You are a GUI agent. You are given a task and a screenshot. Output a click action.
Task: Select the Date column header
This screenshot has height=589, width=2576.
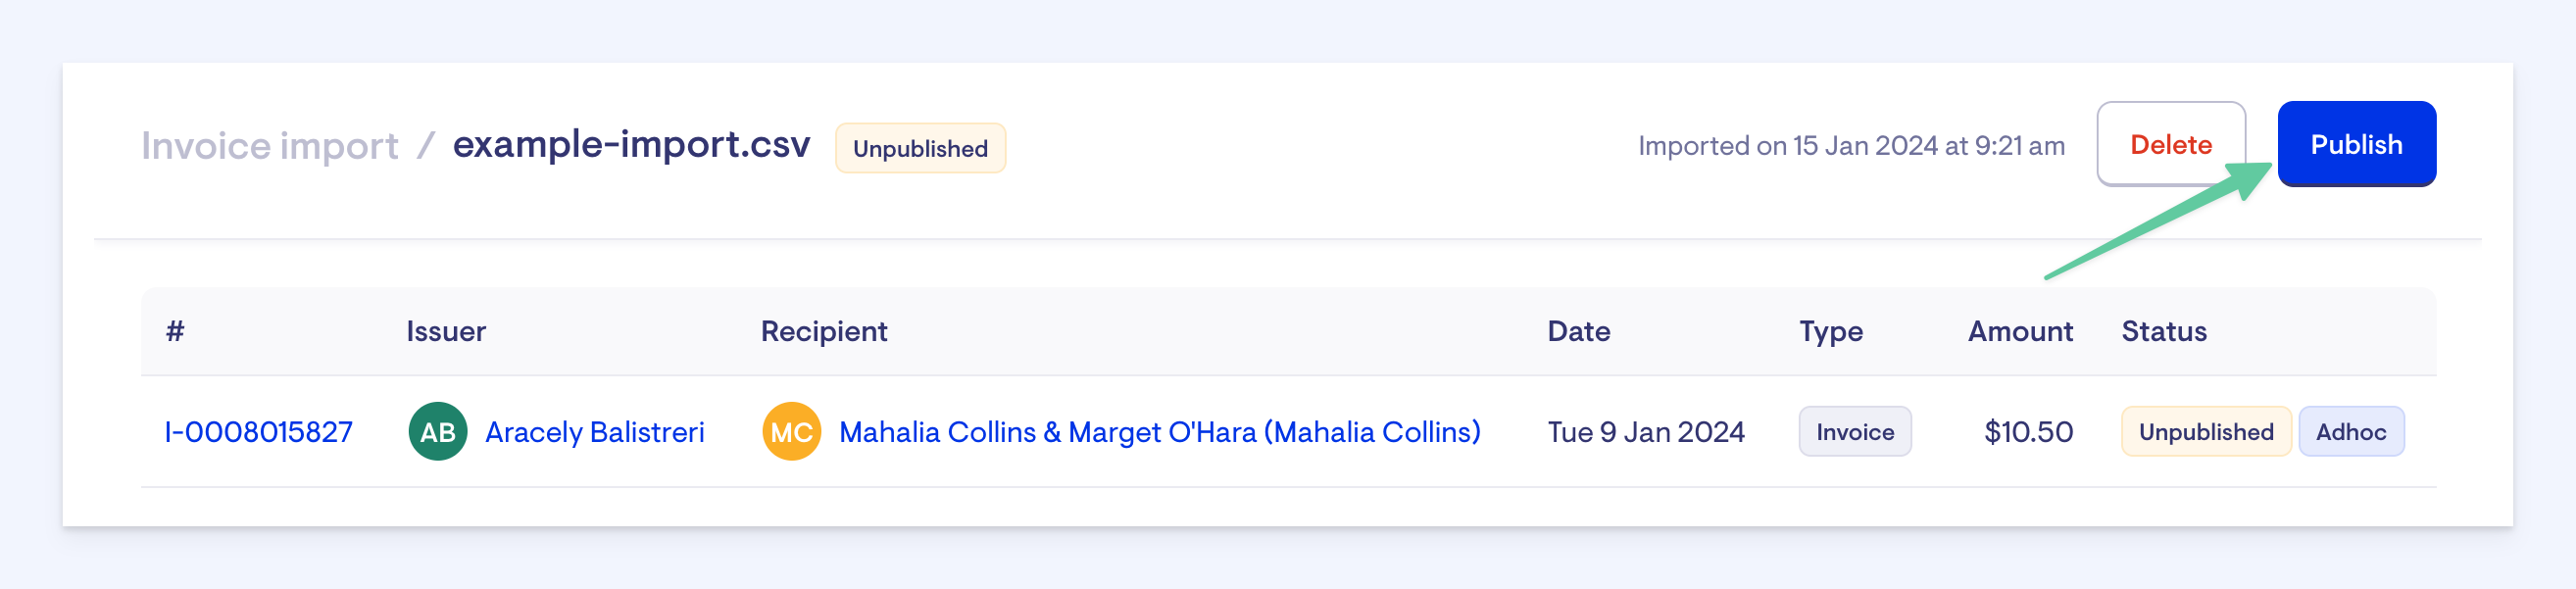click(x=1578, y=331)
